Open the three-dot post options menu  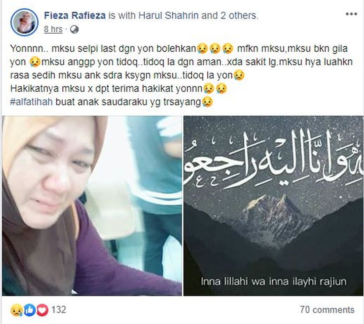(x=351, y=14)
